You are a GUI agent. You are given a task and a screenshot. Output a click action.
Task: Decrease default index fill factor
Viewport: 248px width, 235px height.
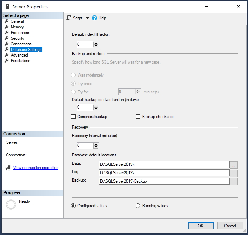coord(96,46)
